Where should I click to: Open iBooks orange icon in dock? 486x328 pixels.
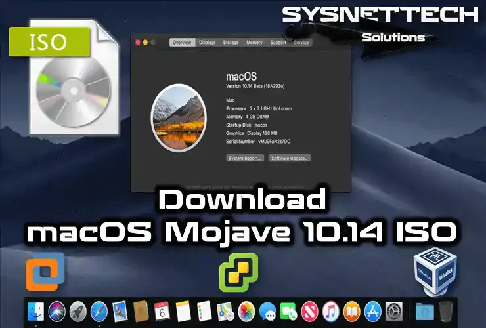click(352, 312)
